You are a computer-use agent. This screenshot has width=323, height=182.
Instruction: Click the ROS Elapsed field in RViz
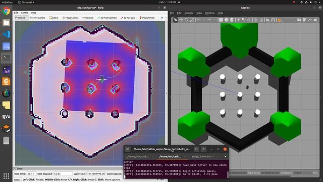63,174
